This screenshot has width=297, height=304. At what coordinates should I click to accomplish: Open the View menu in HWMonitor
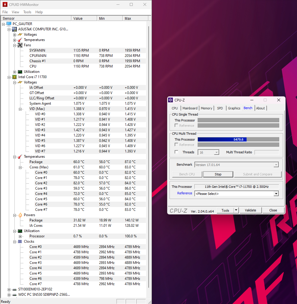(x=16, y=12)
